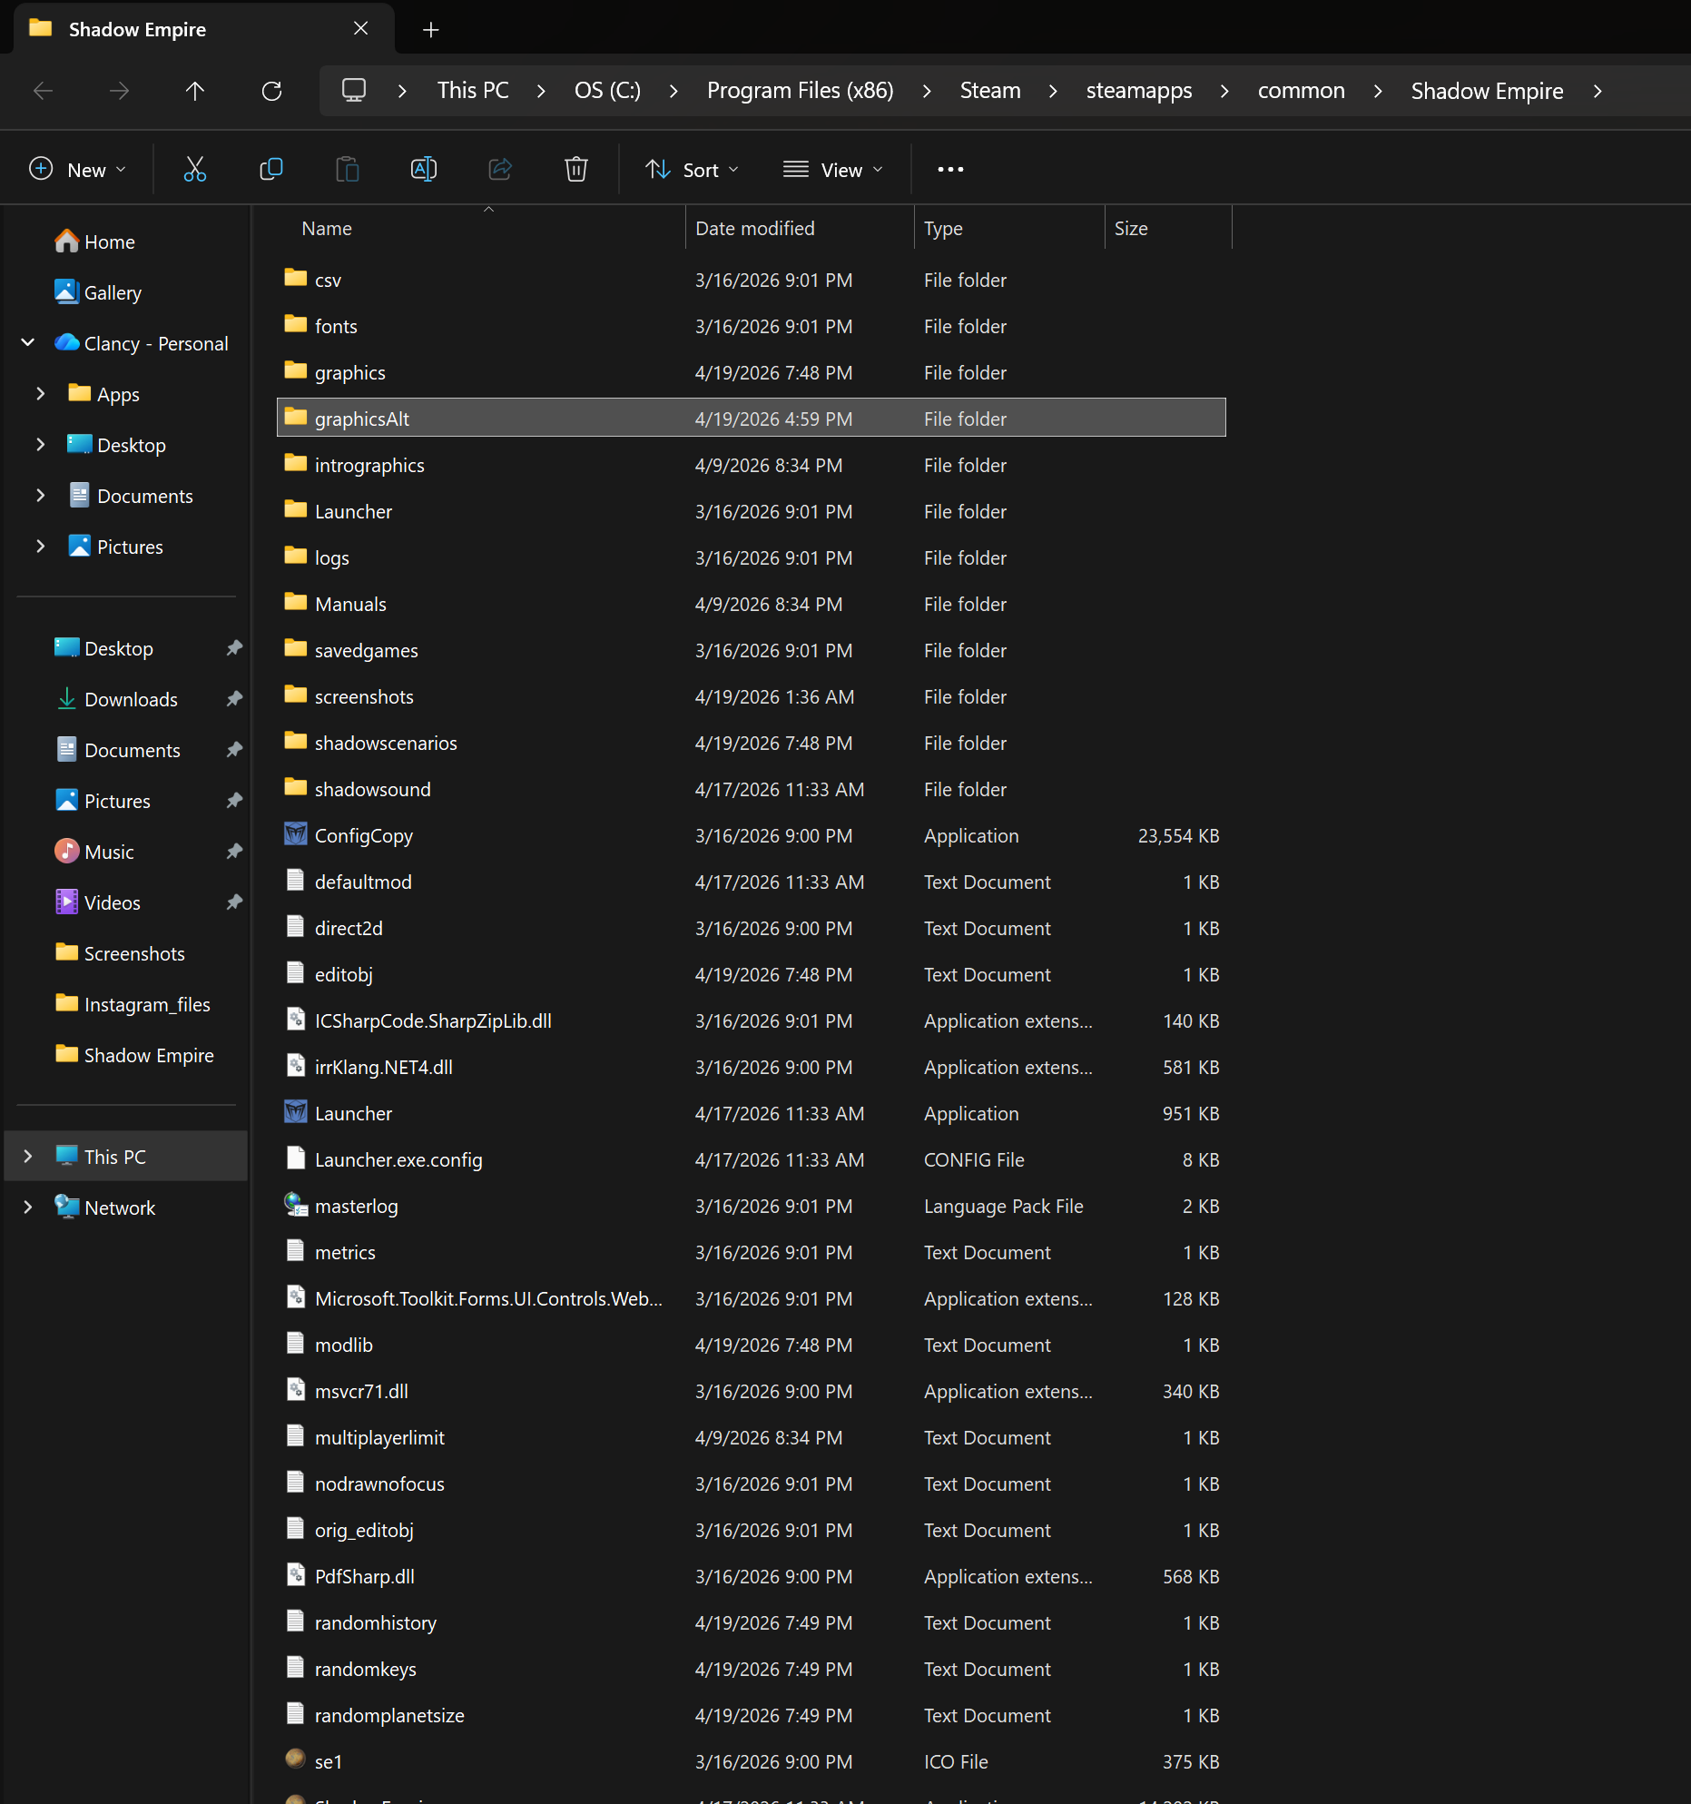
Task: Go back with the left arrow
Action: (x=43, y=91)
